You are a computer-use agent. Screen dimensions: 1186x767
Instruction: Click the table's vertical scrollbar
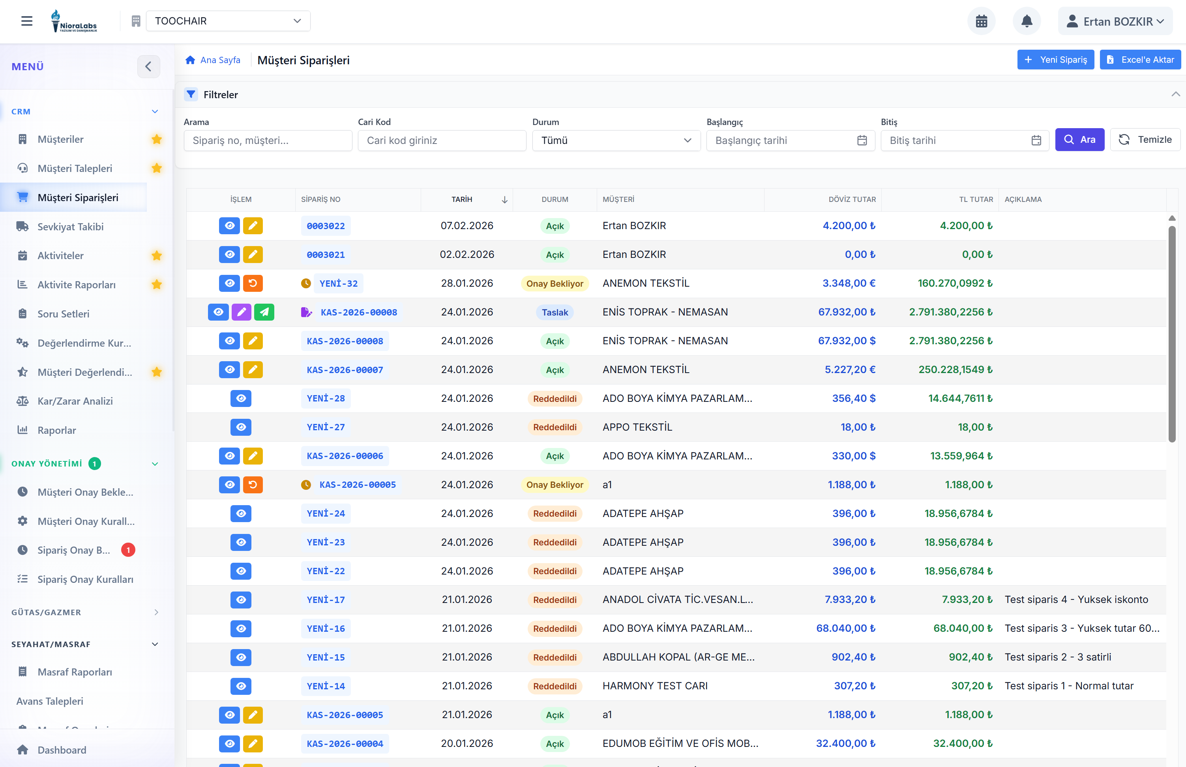[1171, 334]
